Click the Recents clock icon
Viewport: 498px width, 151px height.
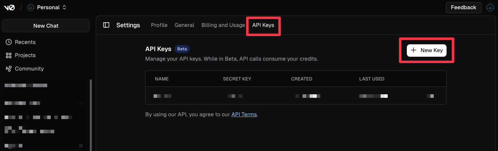[x=9, y=42]
